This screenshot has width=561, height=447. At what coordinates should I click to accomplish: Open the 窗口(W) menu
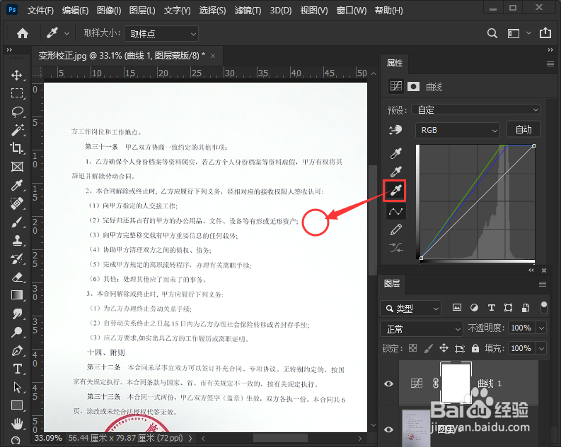[x=352, y=11]
